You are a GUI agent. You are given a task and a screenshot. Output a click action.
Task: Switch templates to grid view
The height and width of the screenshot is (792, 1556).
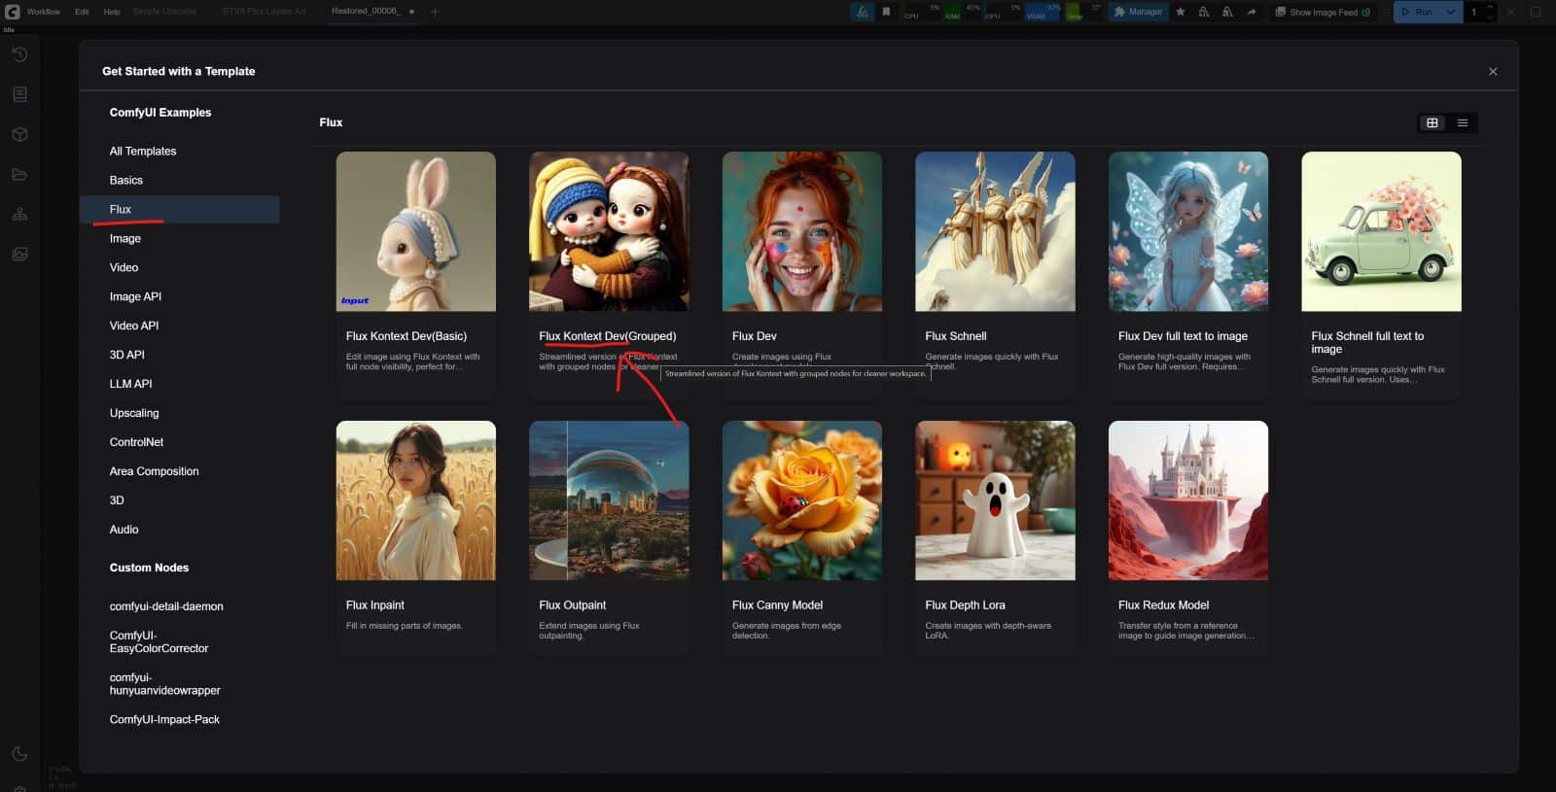click(x=1432, y=122)
